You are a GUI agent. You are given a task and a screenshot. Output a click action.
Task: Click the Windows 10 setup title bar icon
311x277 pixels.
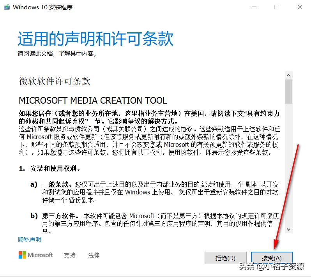pos(7,7)
